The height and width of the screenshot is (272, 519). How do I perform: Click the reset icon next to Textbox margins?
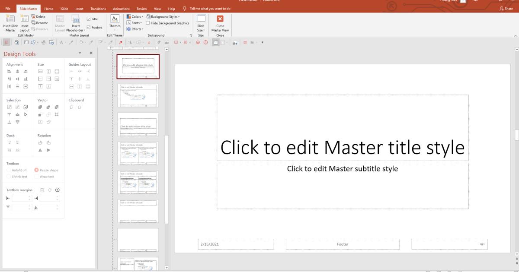(51, 190)
